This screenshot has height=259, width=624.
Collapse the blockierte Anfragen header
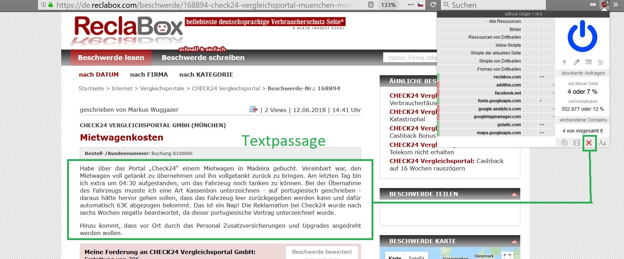coord(583,73)
